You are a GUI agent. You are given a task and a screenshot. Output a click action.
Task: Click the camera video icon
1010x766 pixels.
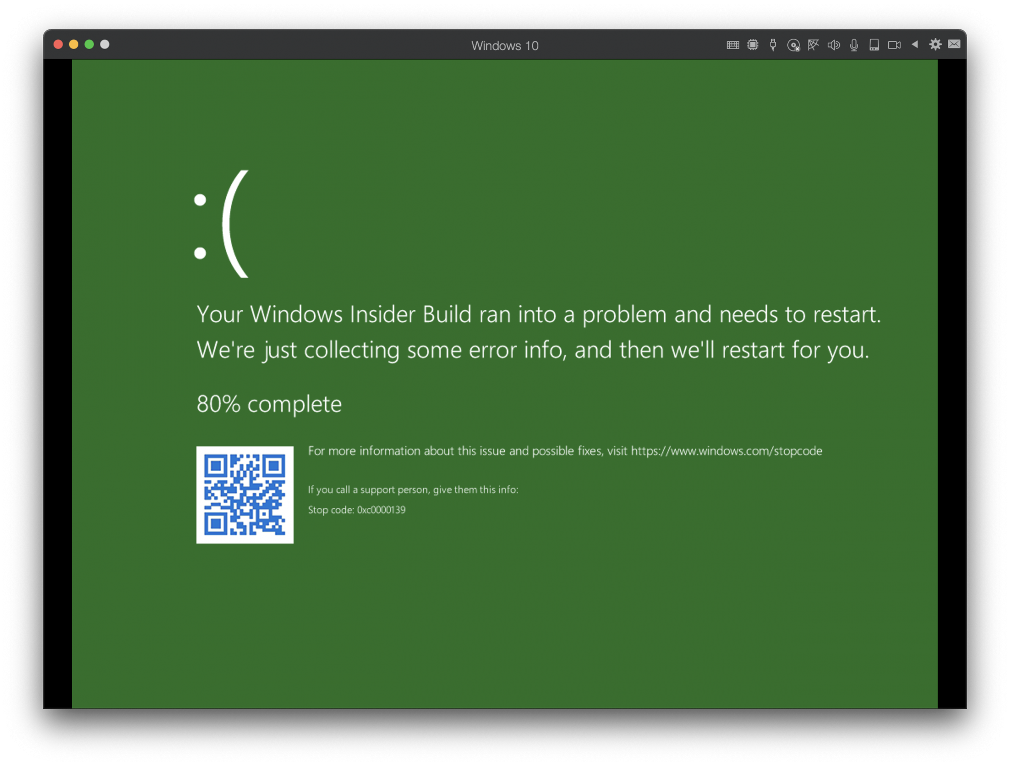tap(894, 45)
